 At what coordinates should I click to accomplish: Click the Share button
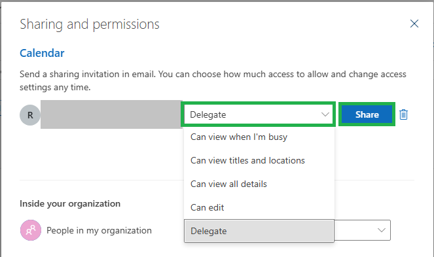367,114
